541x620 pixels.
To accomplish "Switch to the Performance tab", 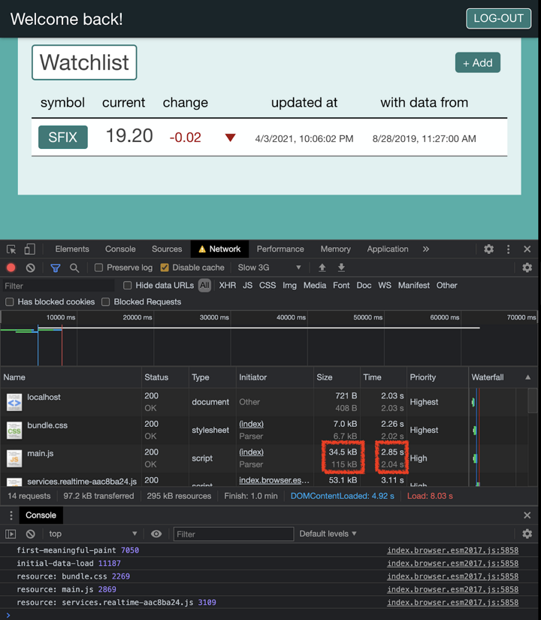I will click(280, 250).
